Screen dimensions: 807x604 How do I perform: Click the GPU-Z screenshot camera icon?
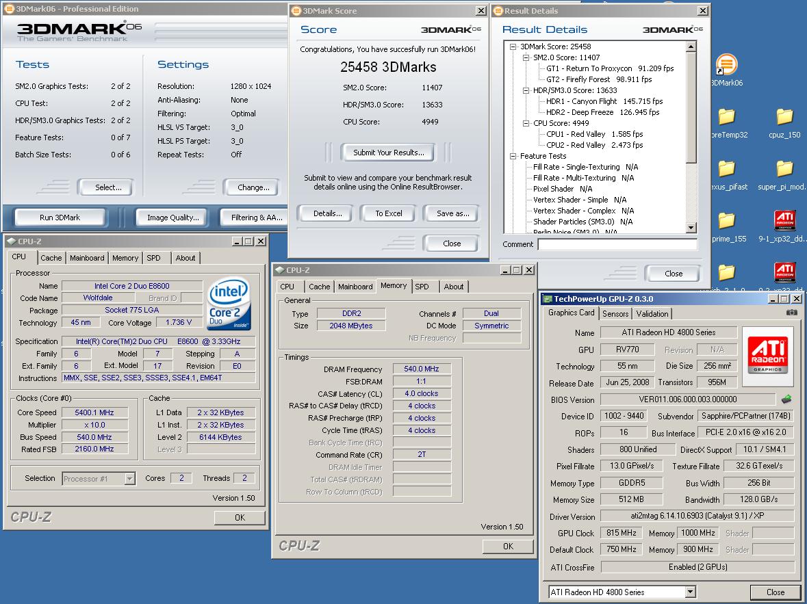pos(791,313)
